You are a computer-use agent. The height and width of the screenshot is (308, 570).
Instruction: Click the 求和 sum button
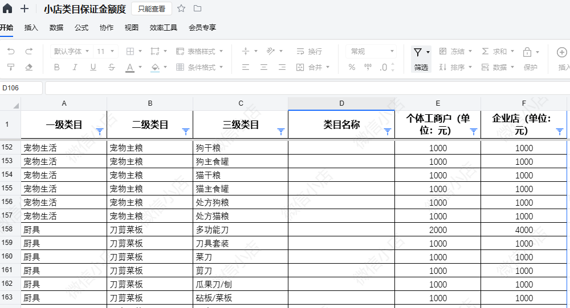click(x=498, y=51)
